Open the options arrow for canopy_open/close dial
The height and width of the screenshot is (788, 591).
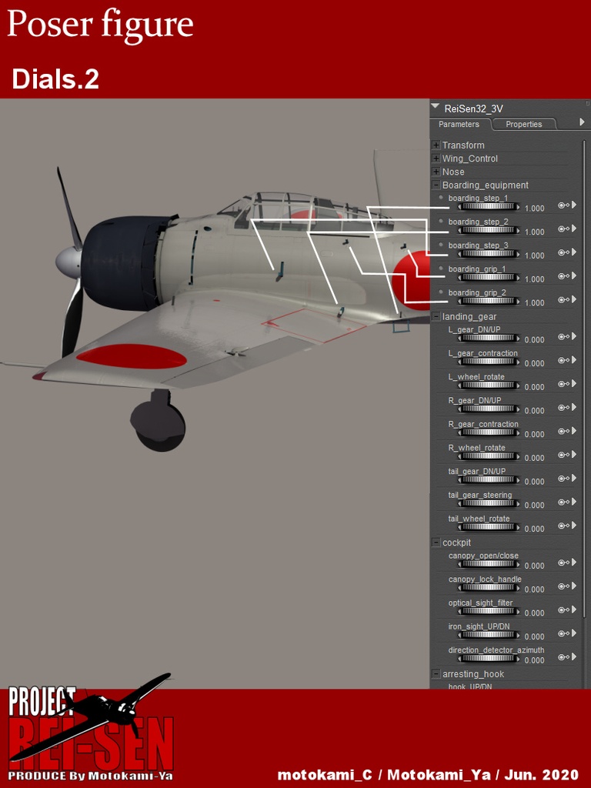[574, 563]
